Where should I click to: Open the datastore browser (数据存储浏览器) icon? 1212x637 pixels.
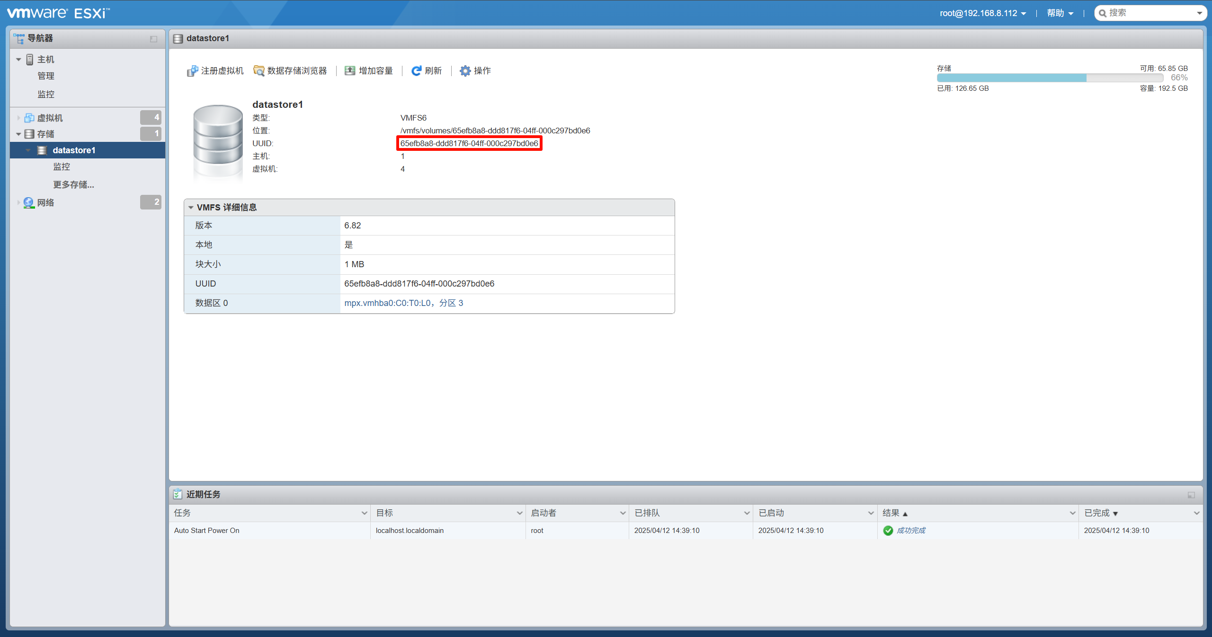259,71
